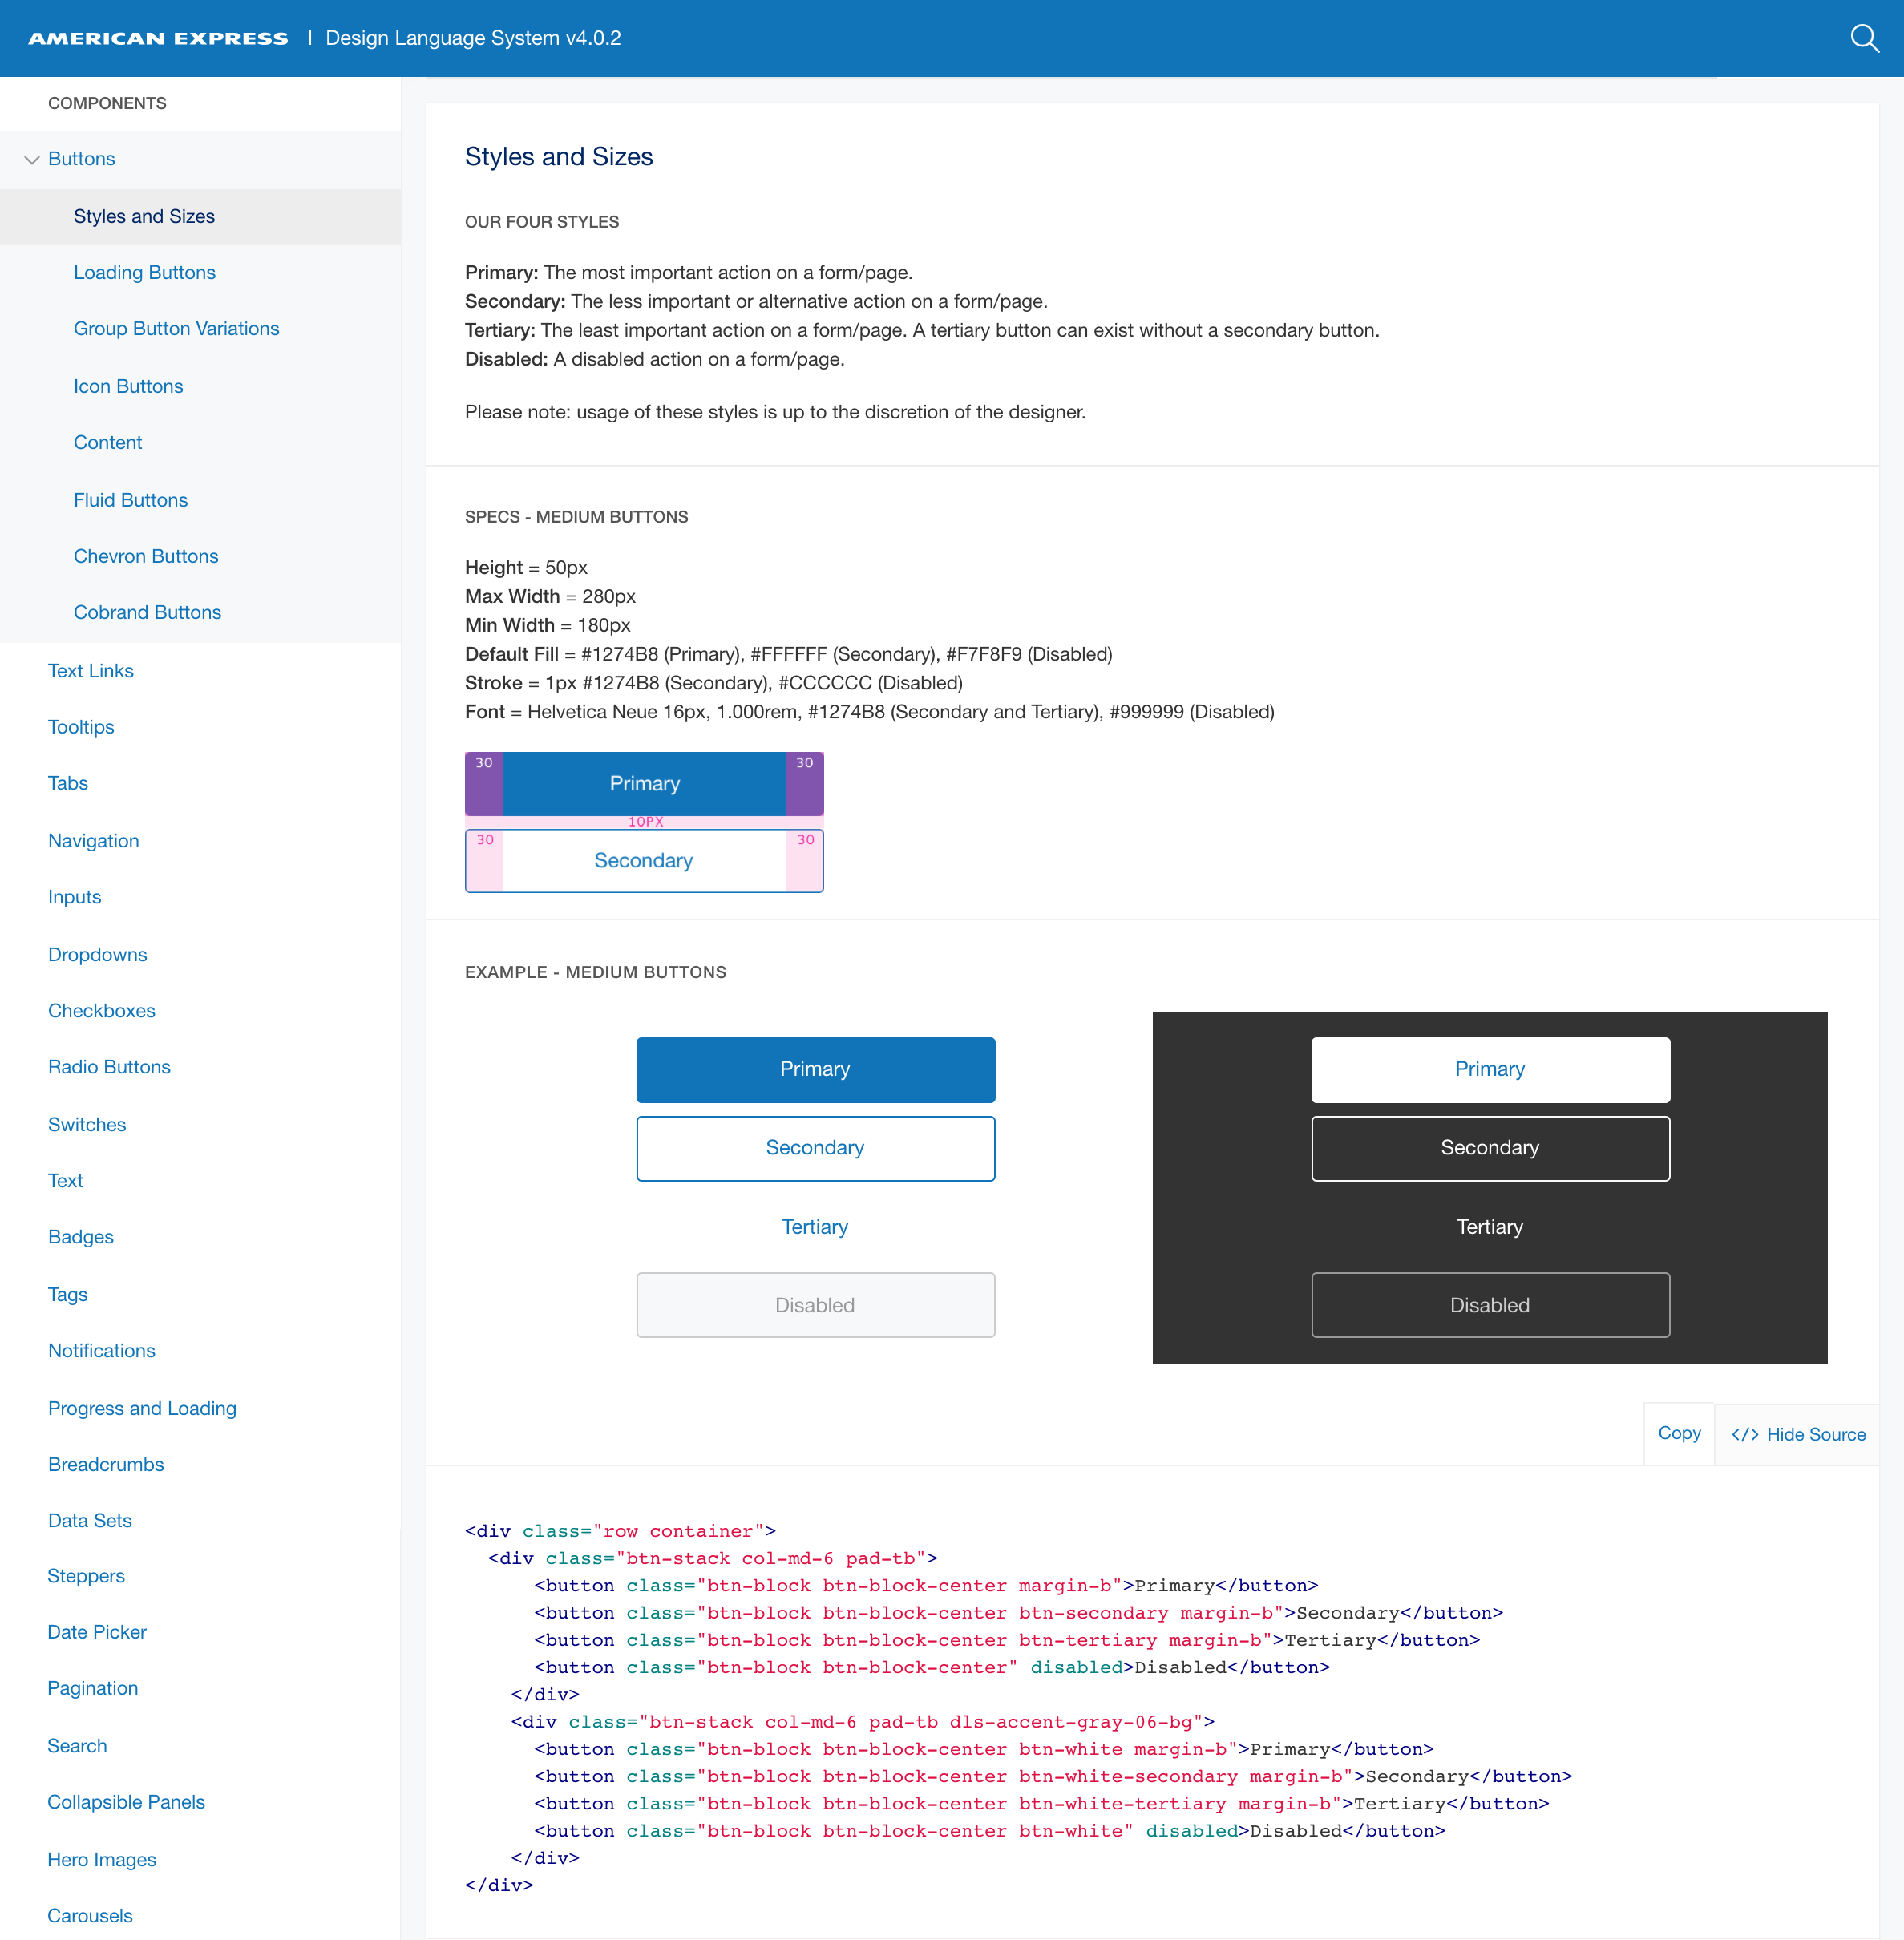Screen dimensions: 1904x1940
Task: Go to Group Button Variations page
Action: click(176, 328)
